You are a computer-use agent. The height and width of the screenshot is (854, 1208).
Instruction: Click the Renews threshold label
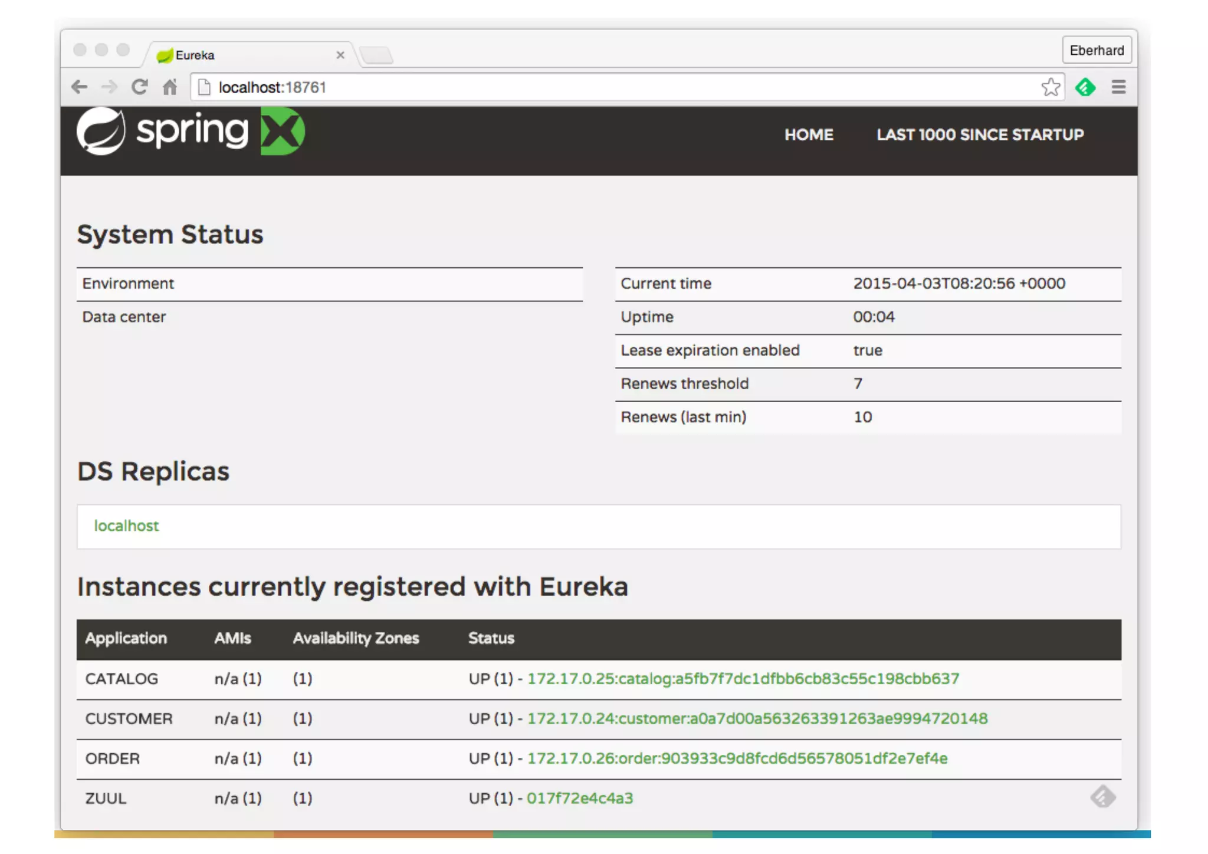pos(684,384)
